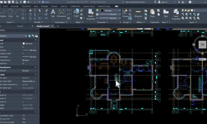The width and height of the screenshot is (207, 124).
Task: Open the Layer Properties manager
Action: [176, 14]
